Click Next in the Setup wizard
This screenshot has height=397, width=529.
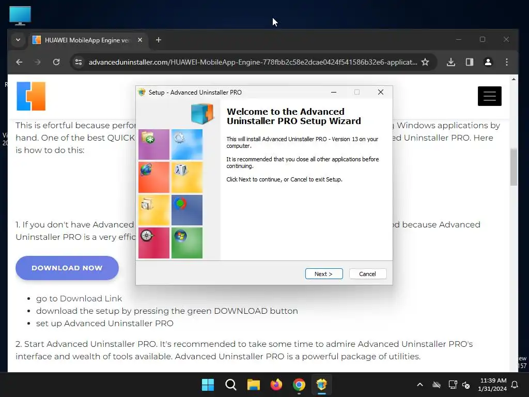click(324, 274)
